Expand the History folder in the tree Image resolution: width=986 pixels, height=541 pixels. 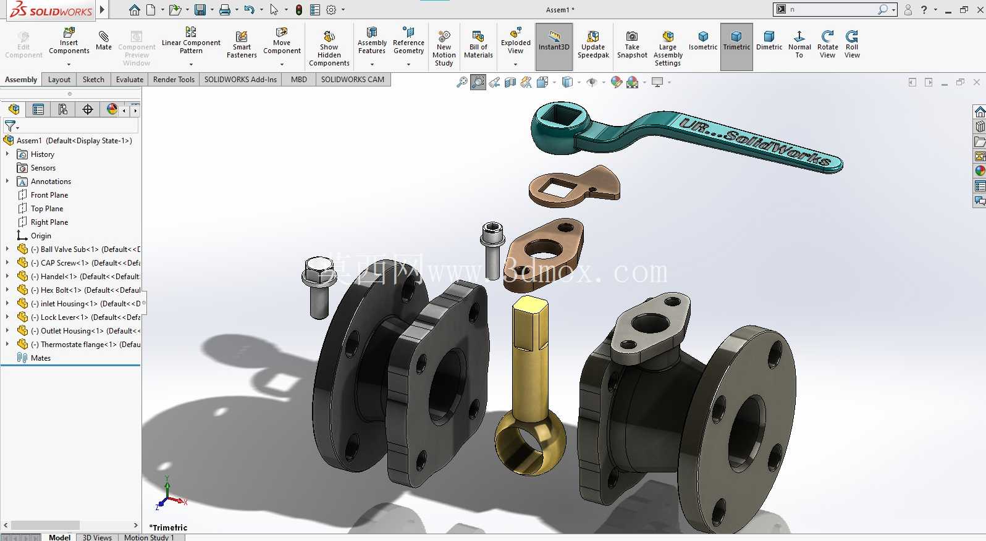pyautogui.click(x=7, y=154)
